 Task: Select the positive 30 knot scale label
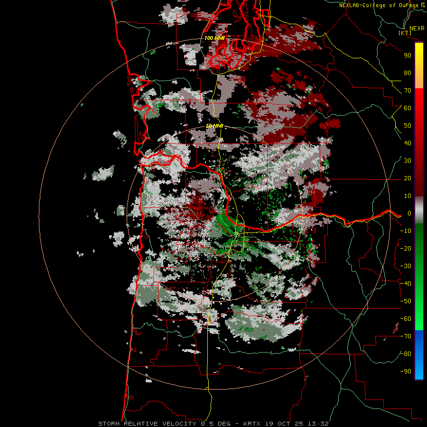click(x=408, y=161)
